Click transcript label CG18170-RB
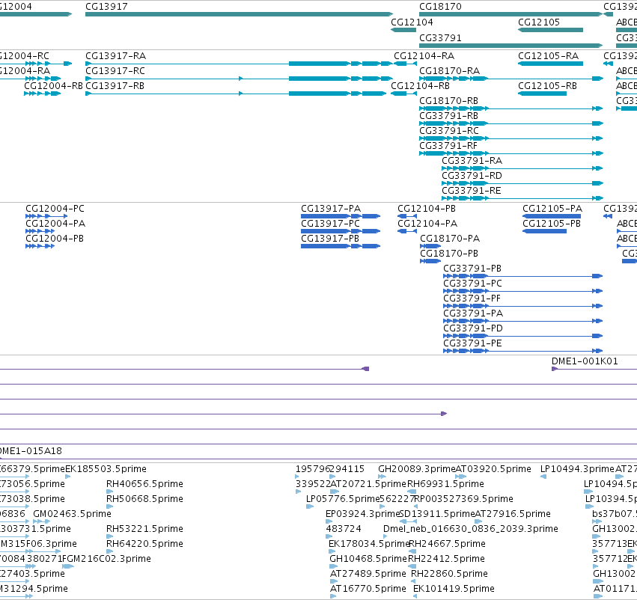 [449, 101]
